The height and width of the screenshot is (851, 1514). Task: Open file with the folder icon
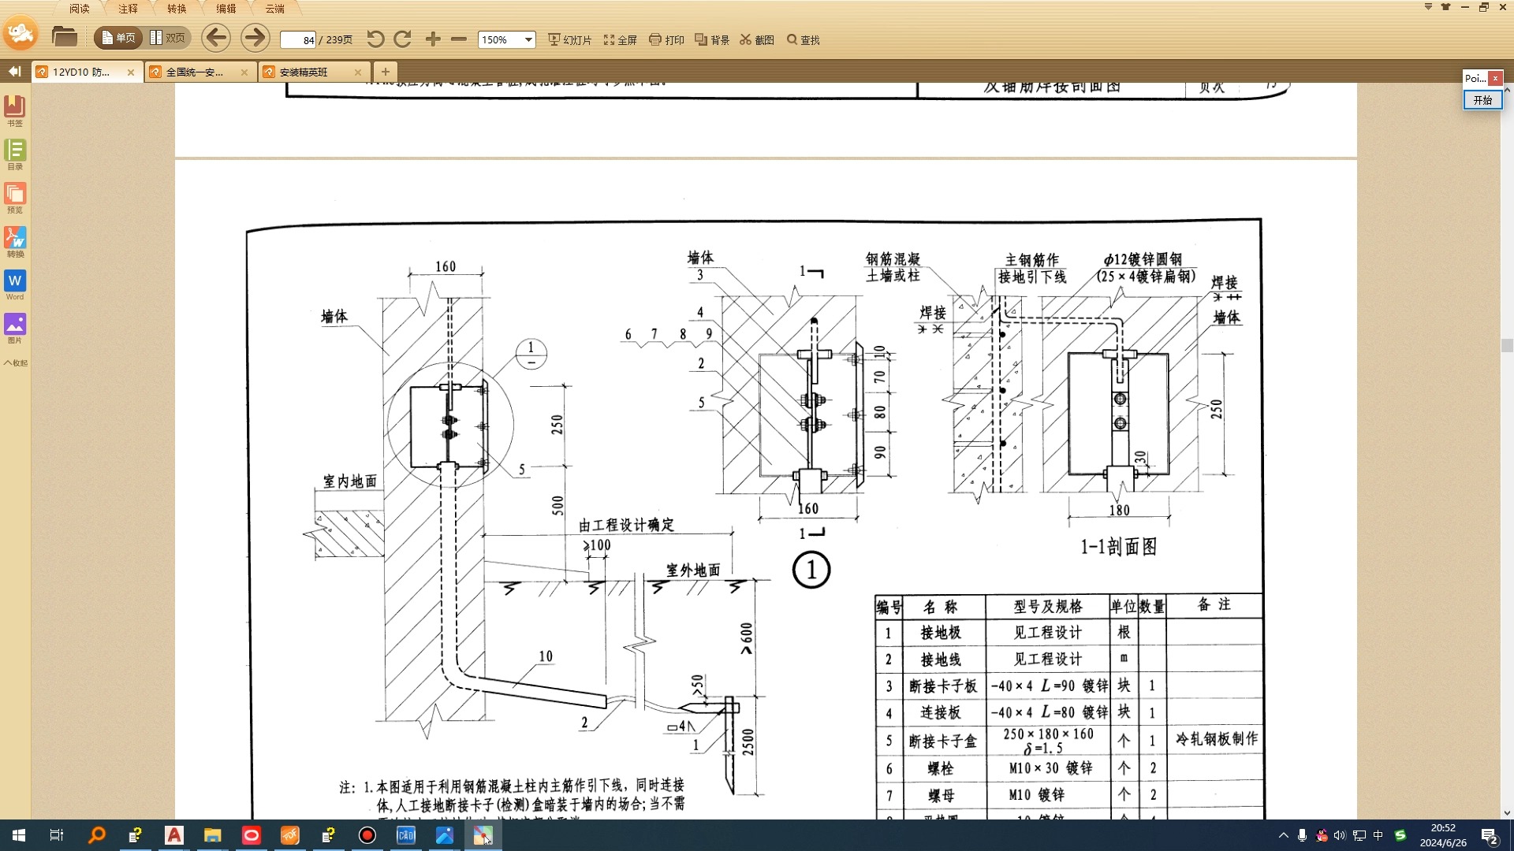point(64,37)
